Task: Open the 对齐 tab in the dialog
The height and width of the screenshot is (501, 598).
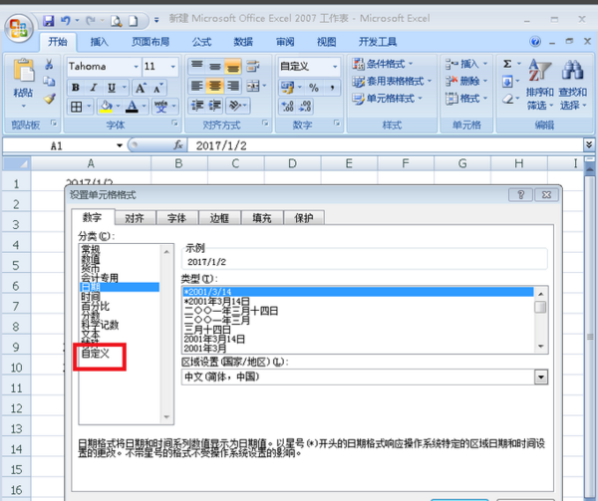Action: pos(135,218)
